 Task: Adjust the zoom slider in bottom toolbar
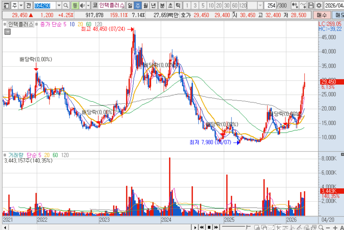pos(236,227)
